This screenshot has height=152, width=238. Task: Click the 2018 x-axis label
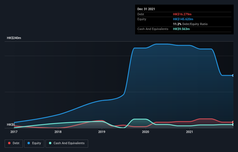click(58, 132)
